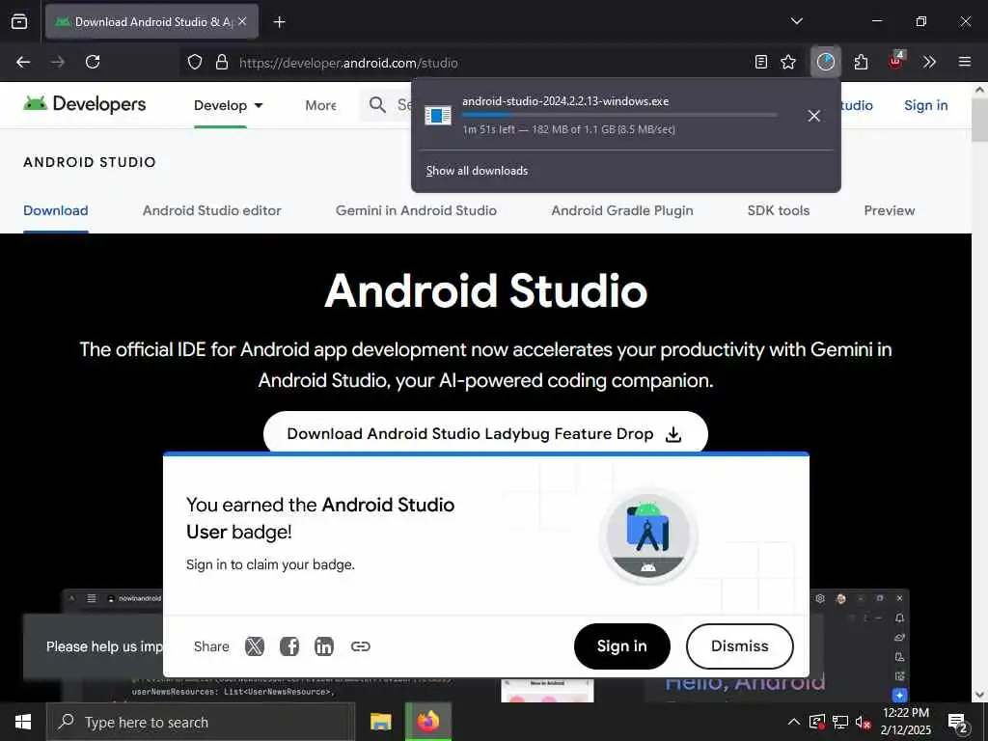Switch to Android Studio editor tab
The height and width of the screenshot is (741, 988).
[x=211, y=210]
